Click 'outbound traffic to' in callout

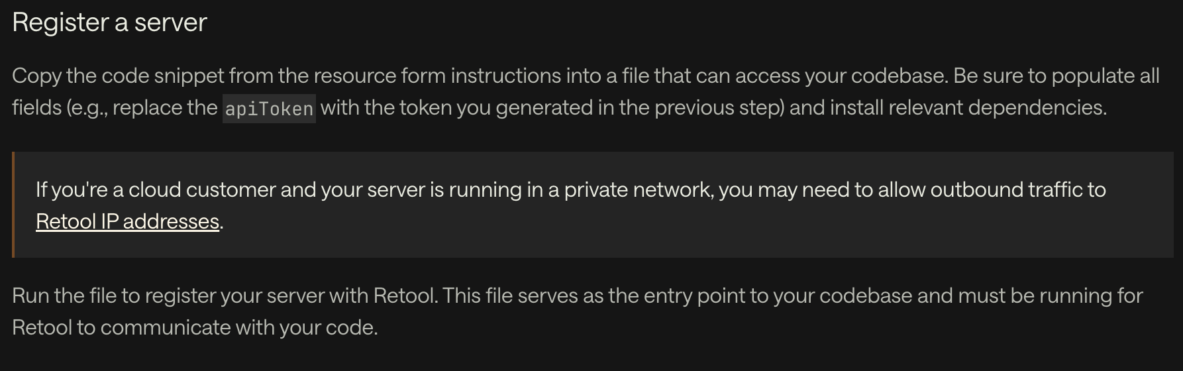tap(1018, 189)
